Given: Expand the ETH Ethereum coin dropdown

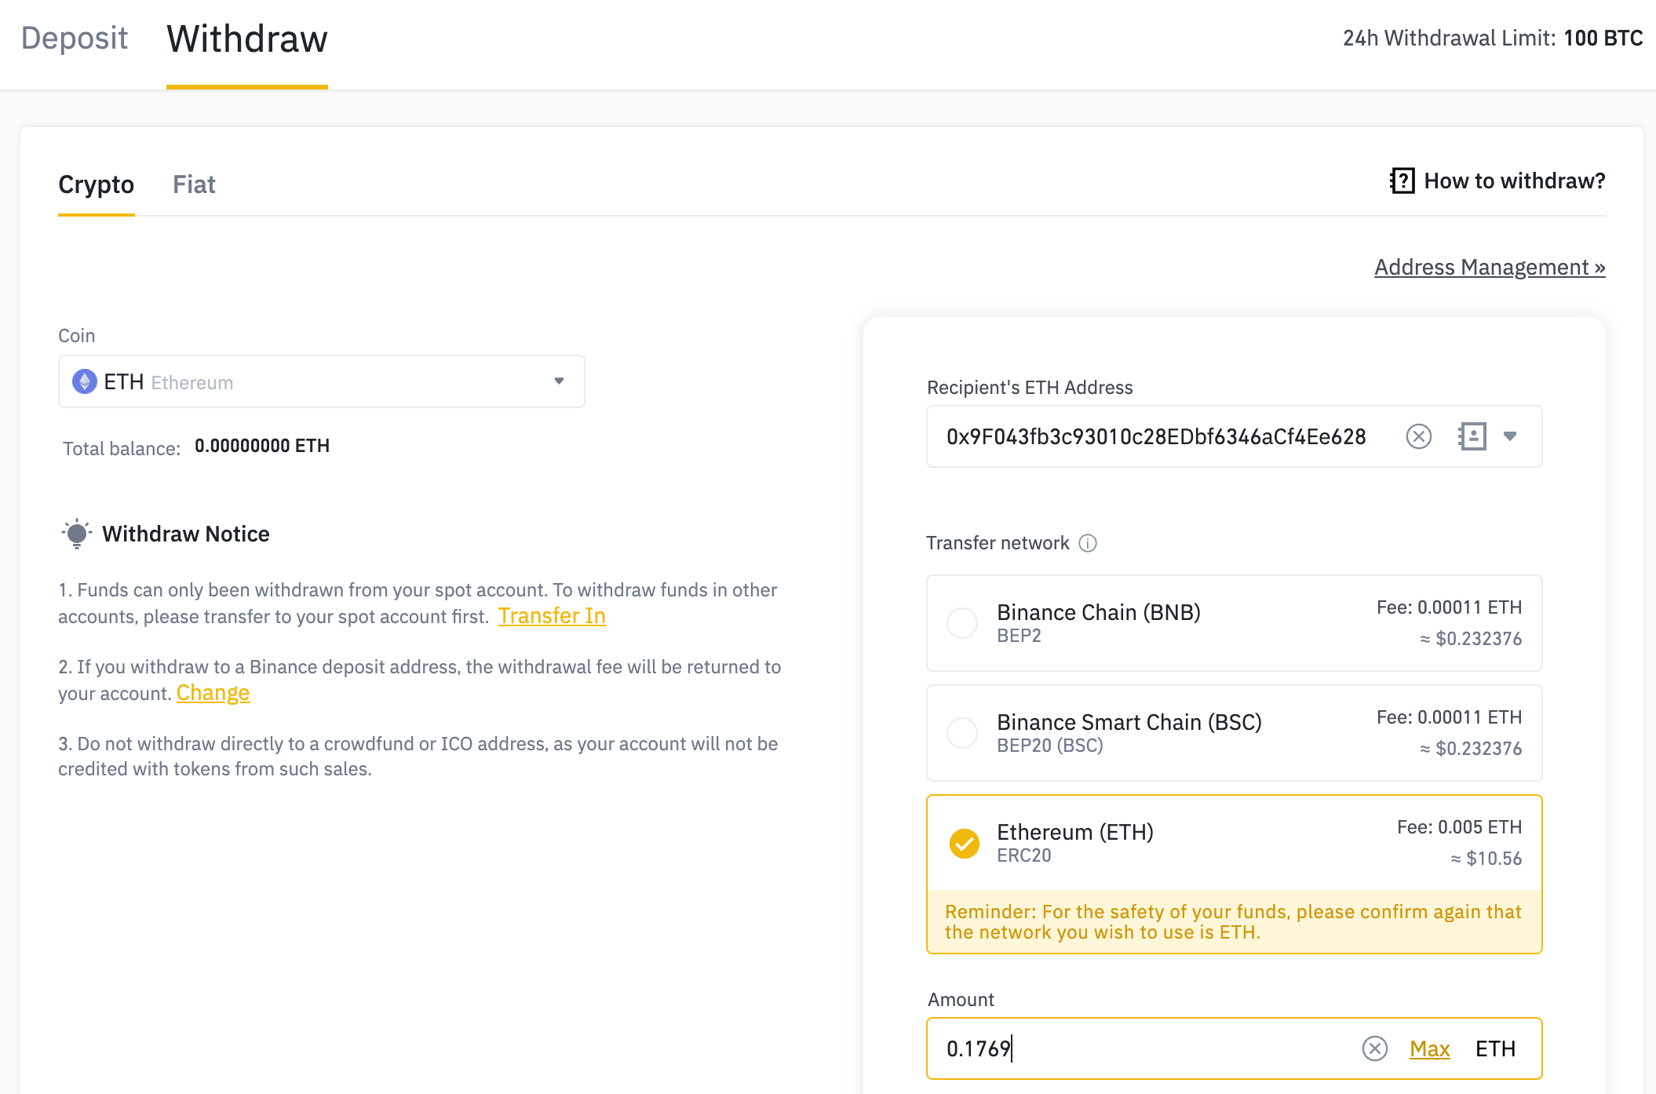Looking at the screenshot, I should [322, 381].
